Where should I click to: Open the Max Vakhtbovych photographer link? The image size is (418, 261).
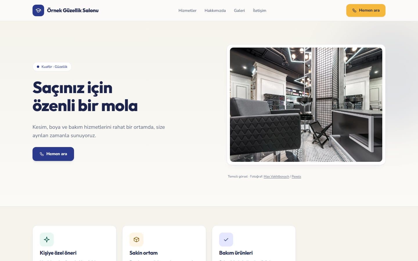pyautogui.click(x=276, y=176)
